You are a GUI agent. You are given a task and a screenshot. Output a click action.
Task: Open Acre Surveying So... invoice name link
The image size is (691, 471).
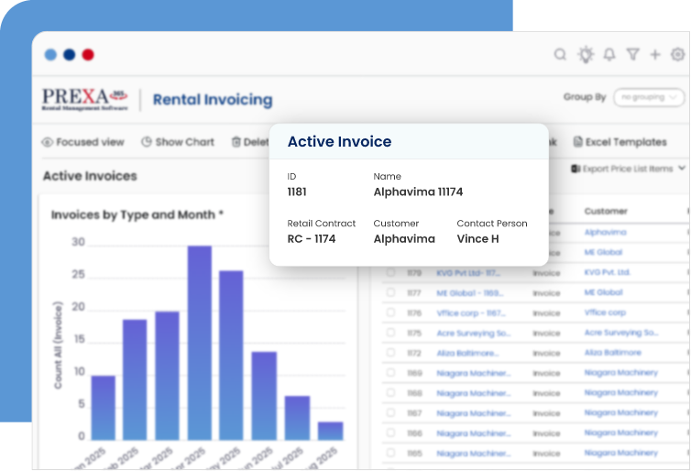pyautogui.click(x=473, y=334)
